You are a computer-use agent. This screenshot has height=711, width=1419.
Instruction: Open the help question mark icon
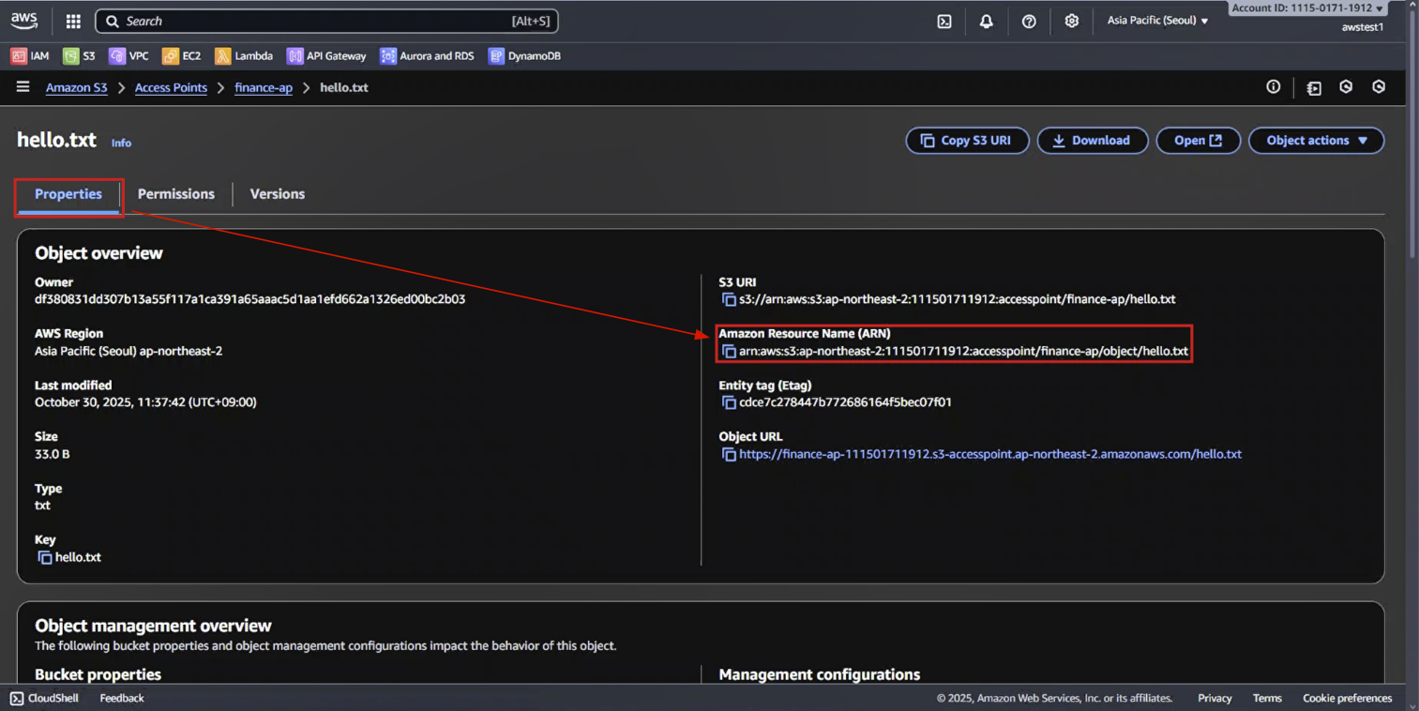pos(1029,22)
